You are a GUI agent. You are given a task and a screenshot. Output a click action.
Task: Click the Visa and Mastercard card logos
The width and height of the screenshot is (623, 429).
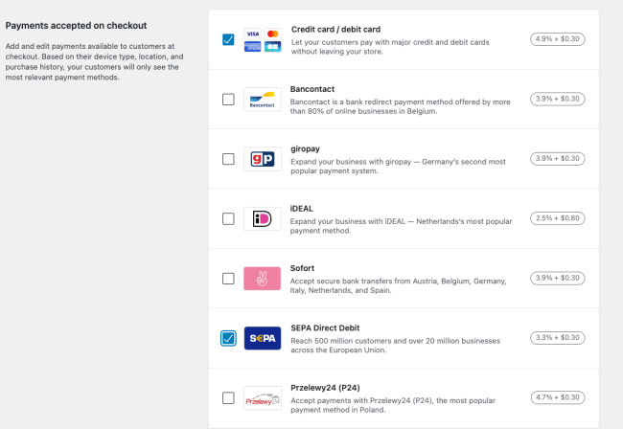coord(262,39)
